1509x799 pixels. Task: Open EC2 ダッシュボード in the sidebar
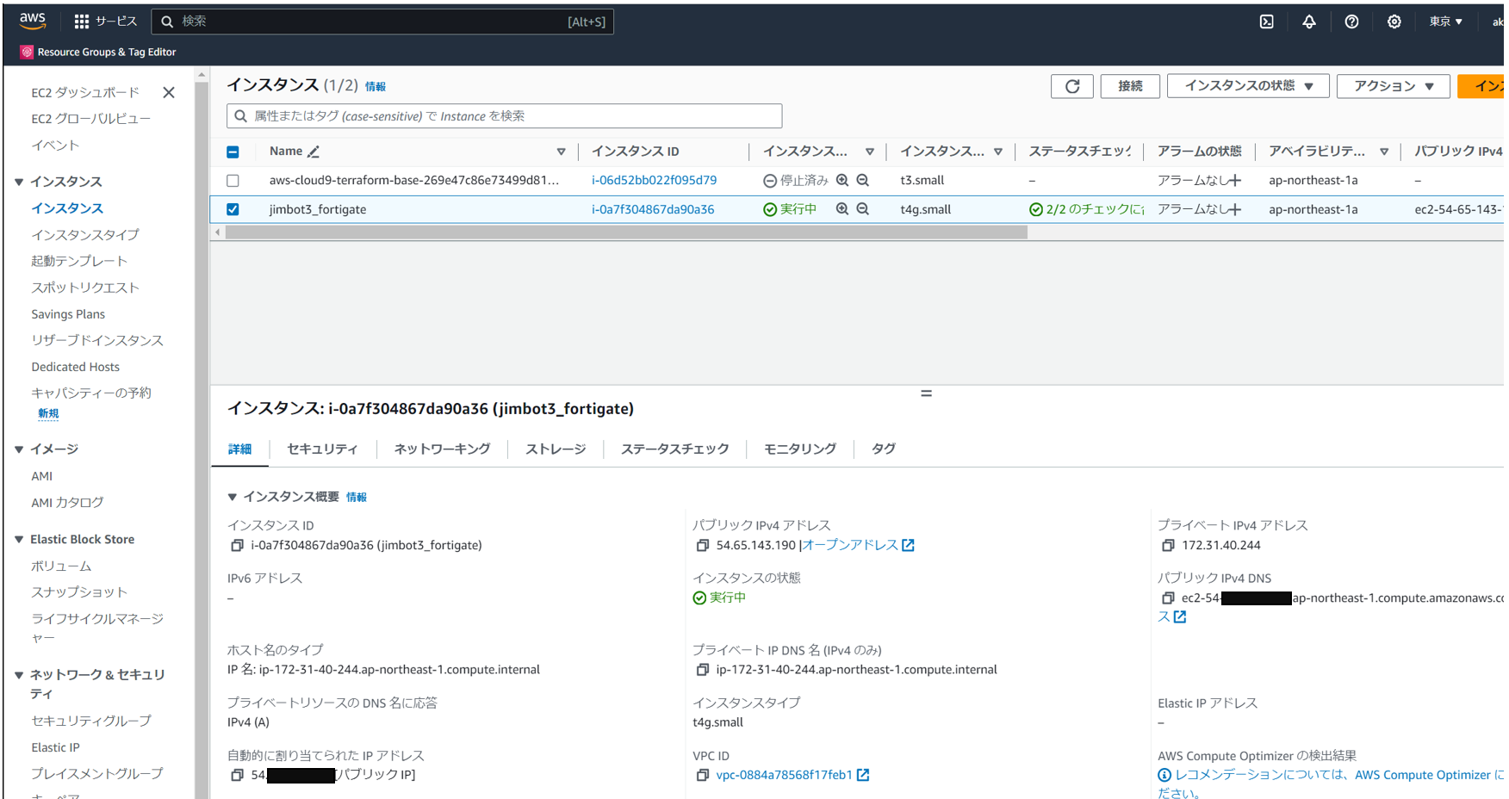pos(85,92)
